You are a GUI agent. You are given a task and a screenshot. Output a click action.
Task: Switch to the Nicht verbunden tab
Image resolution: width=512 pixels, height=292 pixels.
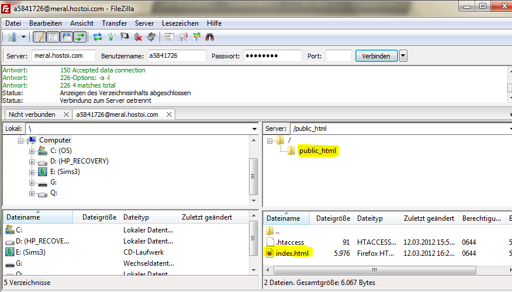(x=32, y=114)
